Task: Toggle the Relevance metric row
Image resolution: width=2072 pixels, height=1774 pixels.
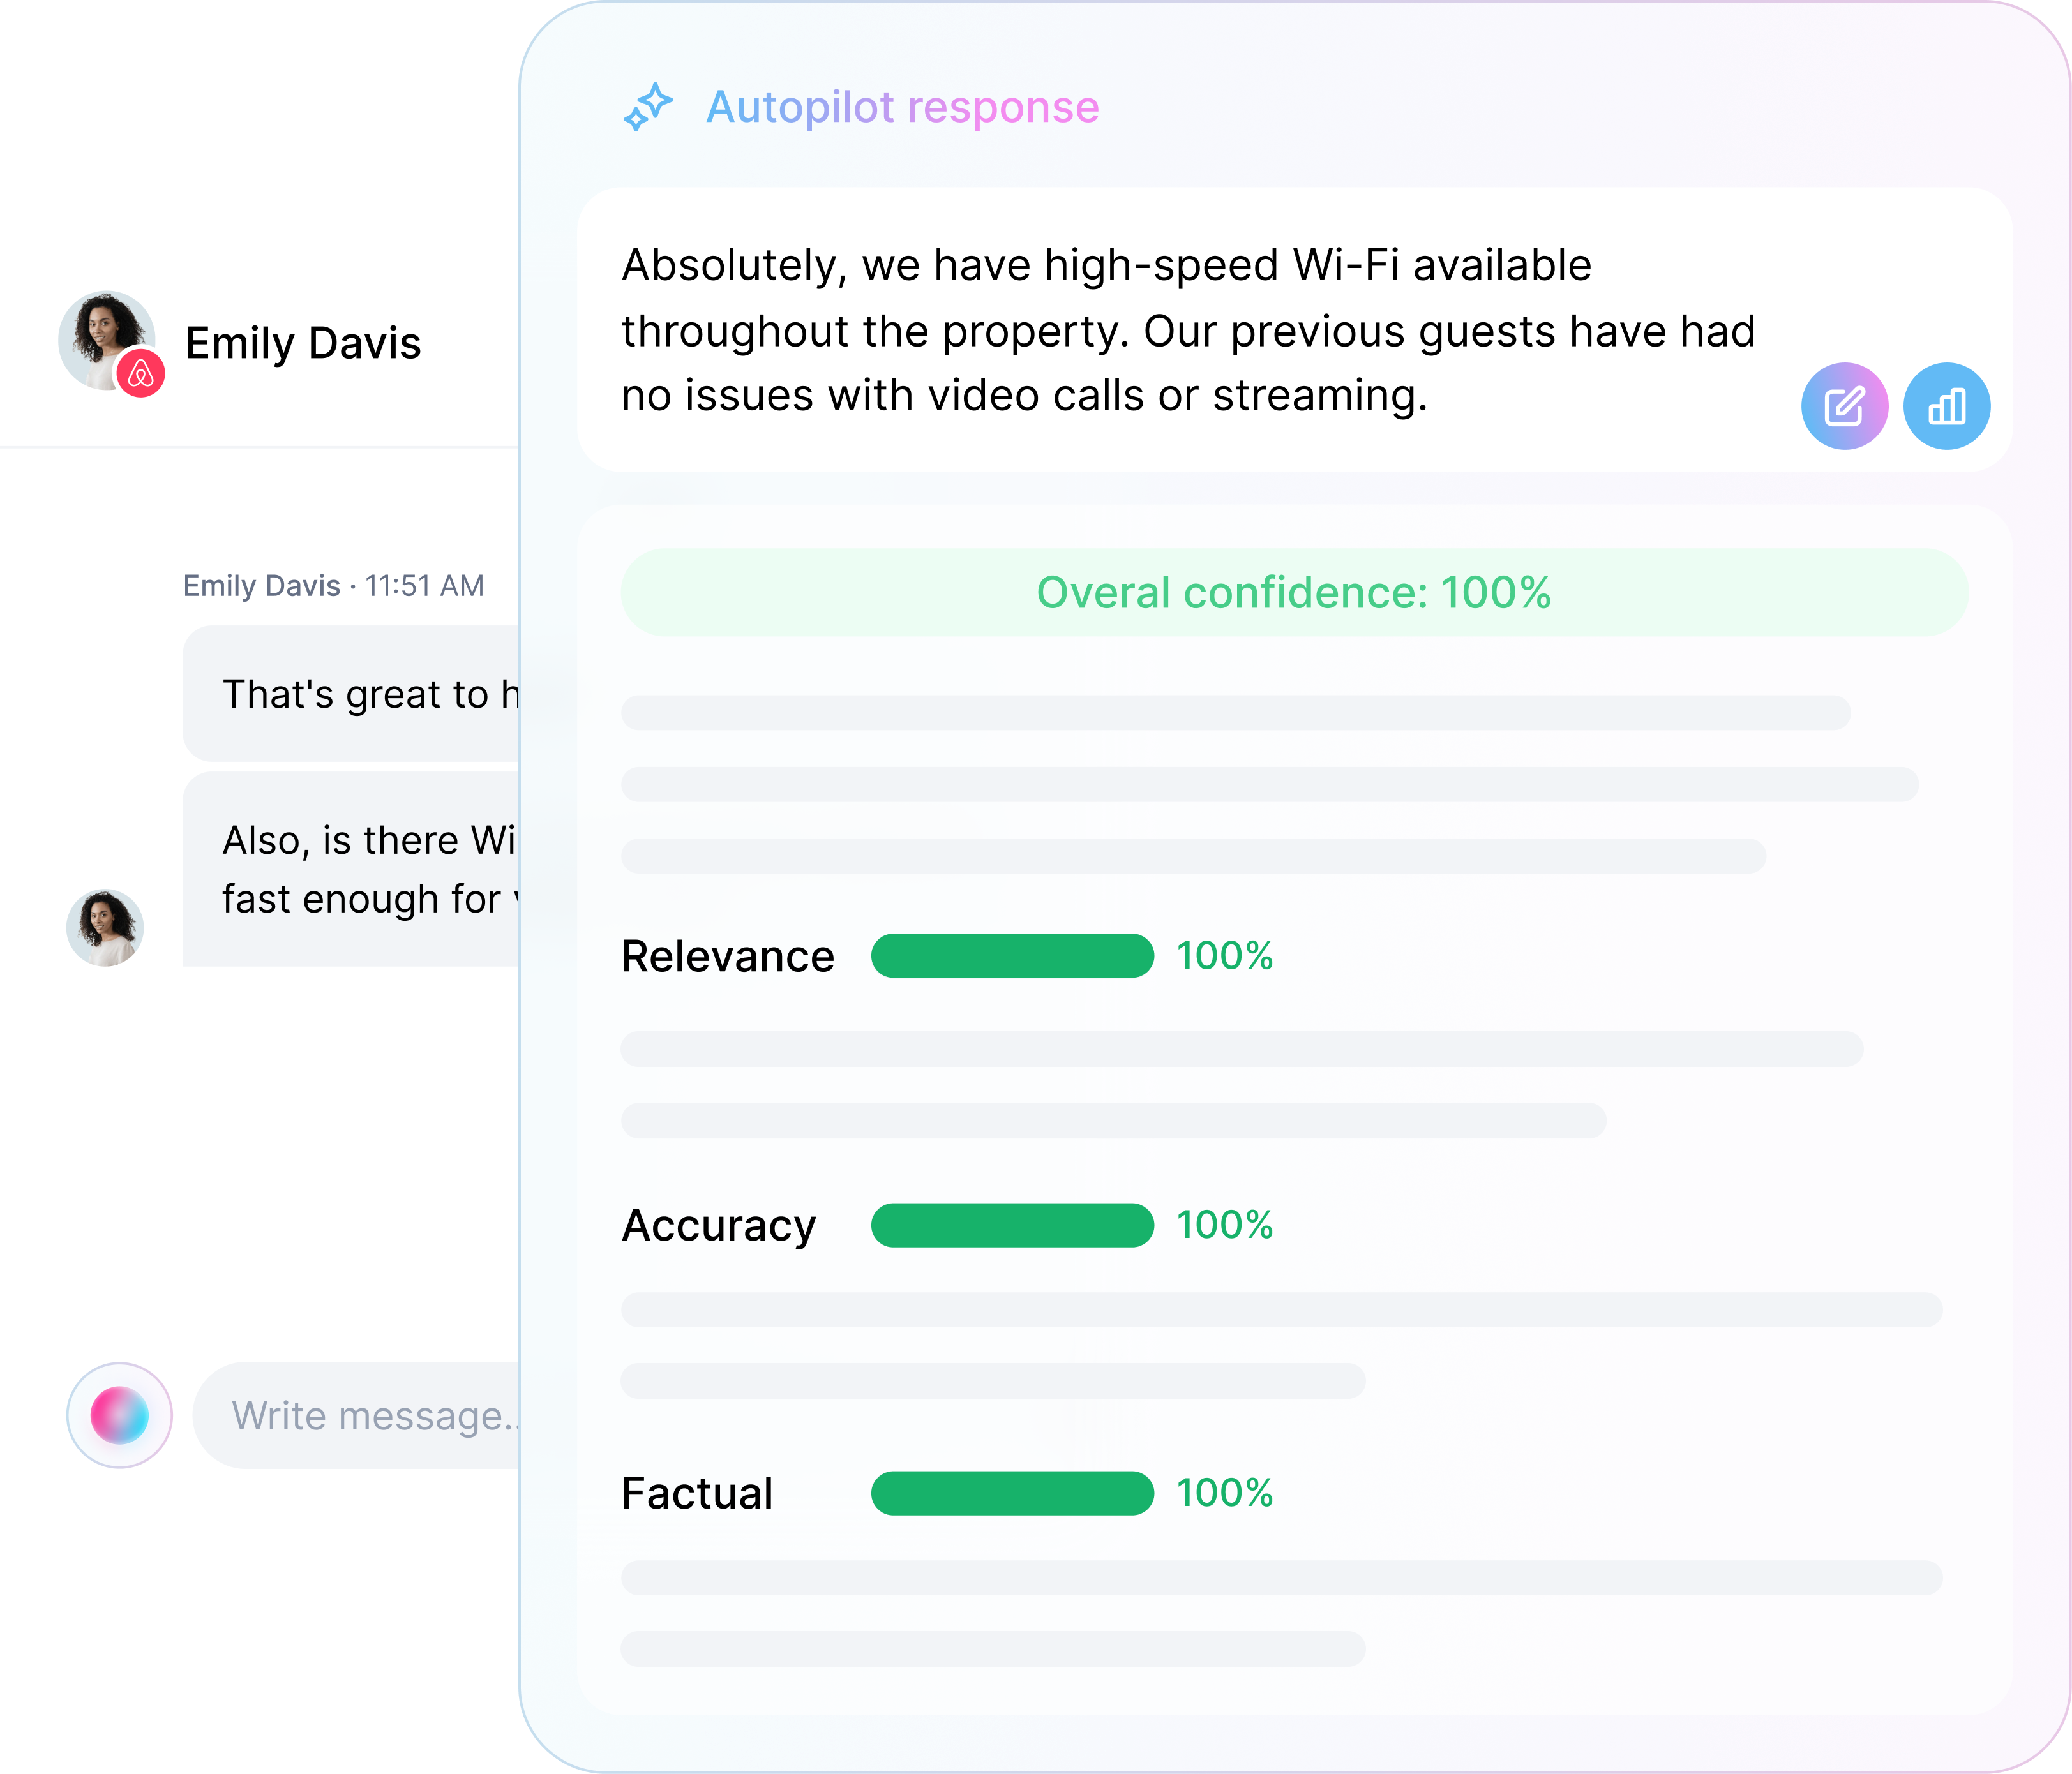Action: pos(727,957)
